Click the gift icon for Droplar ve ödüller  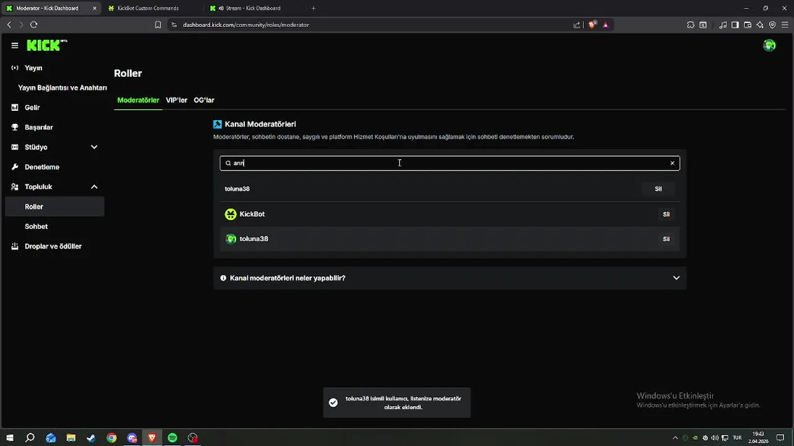click(x=15, y=246)
